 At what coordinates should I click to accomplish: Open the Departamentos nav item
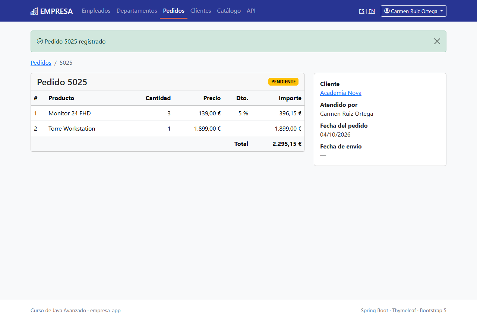coord(137,11)
